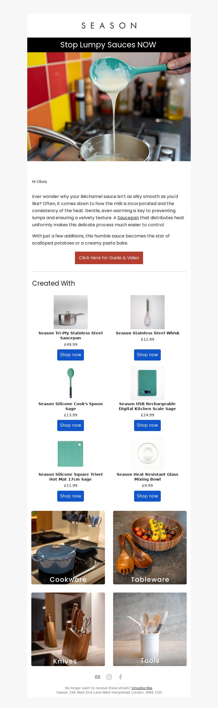The image size is (218, 708).
Task: Shop now for the Glass Mixing Bowl
Action: tap(147, 496)
